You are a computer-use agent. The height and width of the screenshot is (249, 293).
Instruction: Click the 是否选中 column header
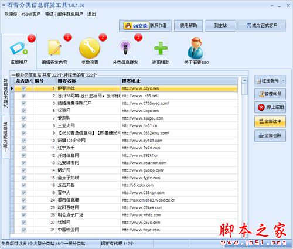[x=24, y=81]
